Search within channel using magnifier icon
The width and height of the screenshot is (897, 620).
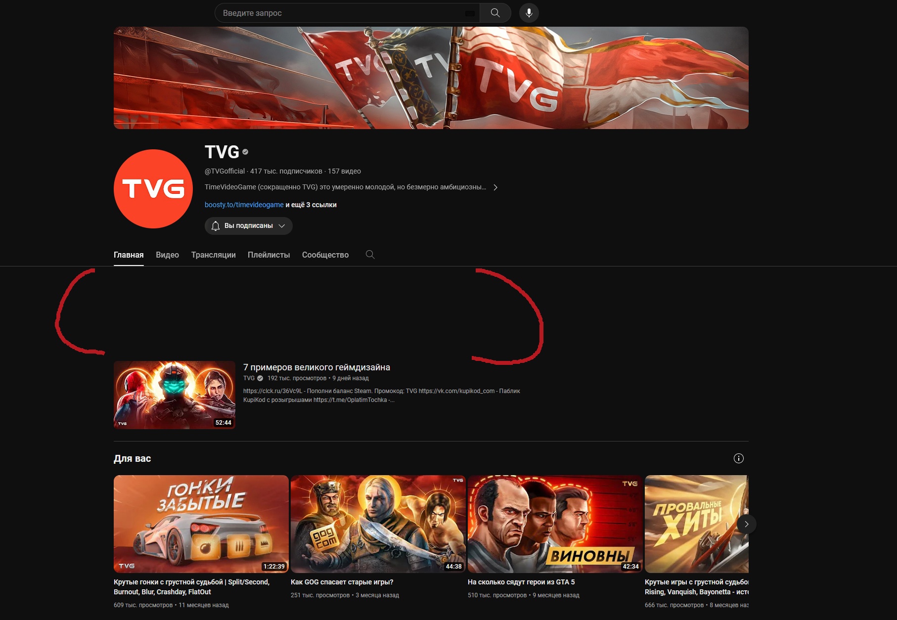[370, 255]
